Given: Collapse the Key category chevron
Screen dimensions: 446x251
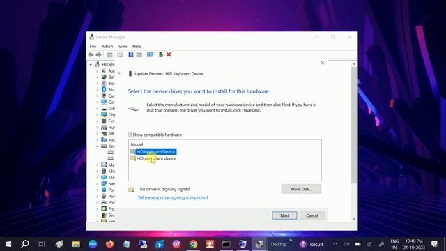Looking at the screenshot, I should click(97, 146).
